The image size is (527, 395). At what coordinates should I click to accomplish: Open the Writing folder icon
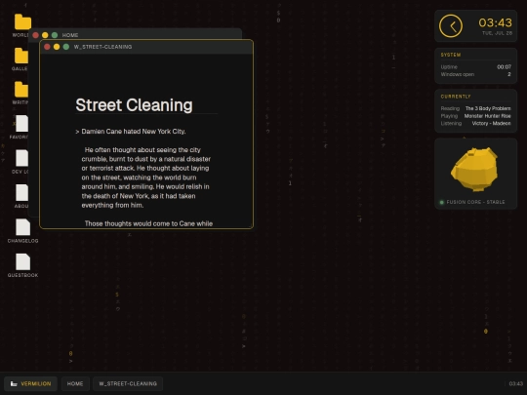[x=21, y=90]
